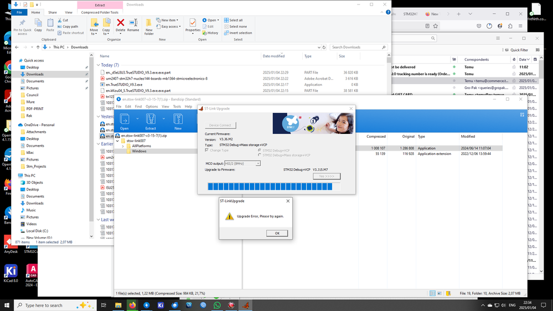Open Bandizip Find menu
Screen dimensions: 553x311
[x=138, y=106]
